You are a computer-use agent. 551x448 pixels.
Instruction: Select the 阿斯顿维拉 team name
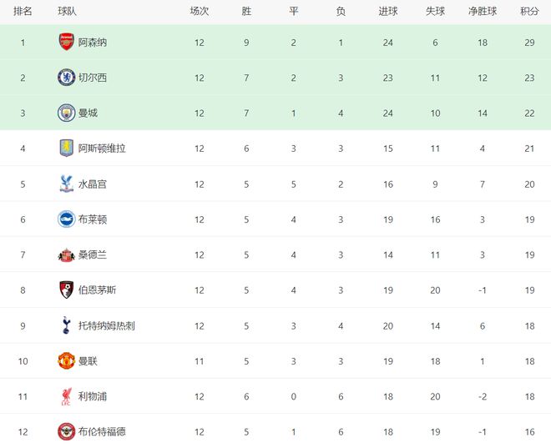103,148
